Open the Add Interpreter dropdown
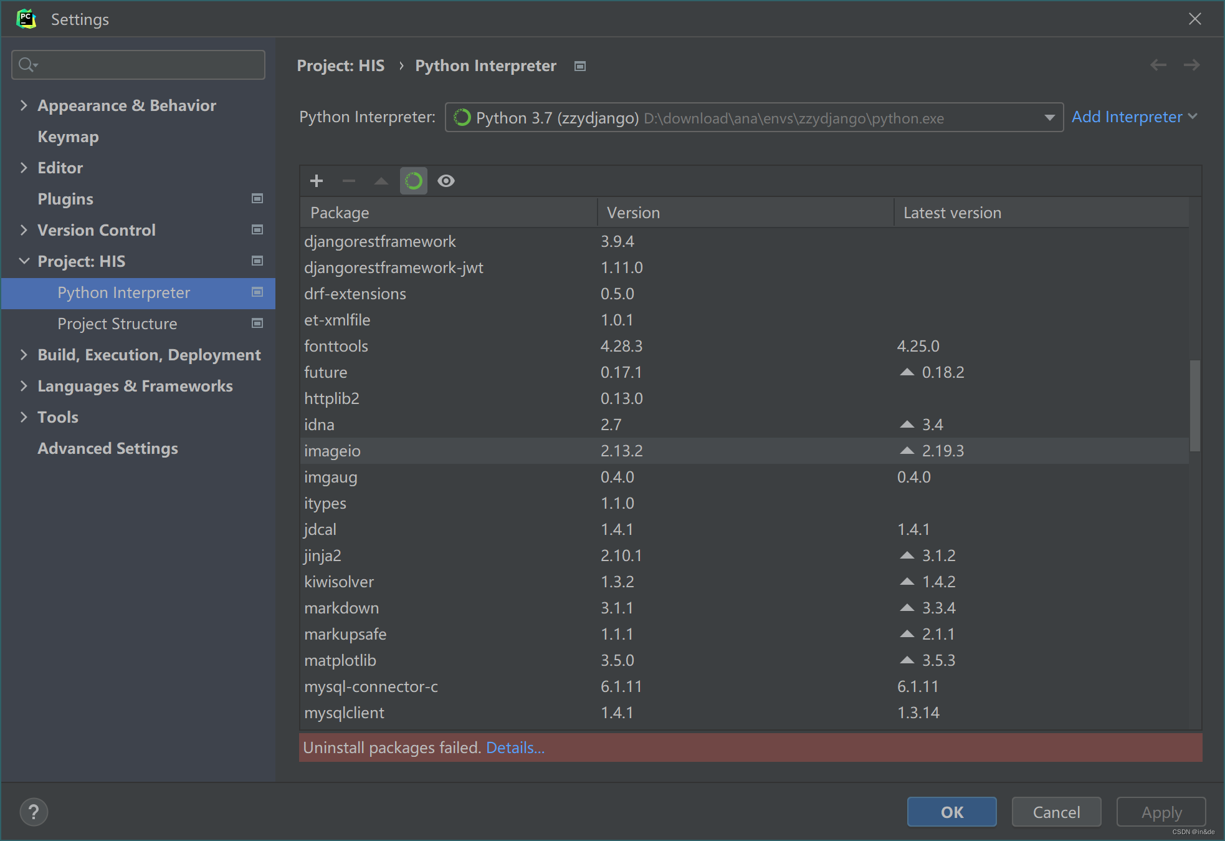 1134,117
